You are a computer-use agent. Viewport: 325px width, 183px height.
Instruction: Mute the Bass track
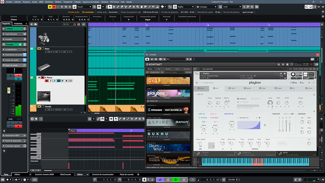click(39, 49)
